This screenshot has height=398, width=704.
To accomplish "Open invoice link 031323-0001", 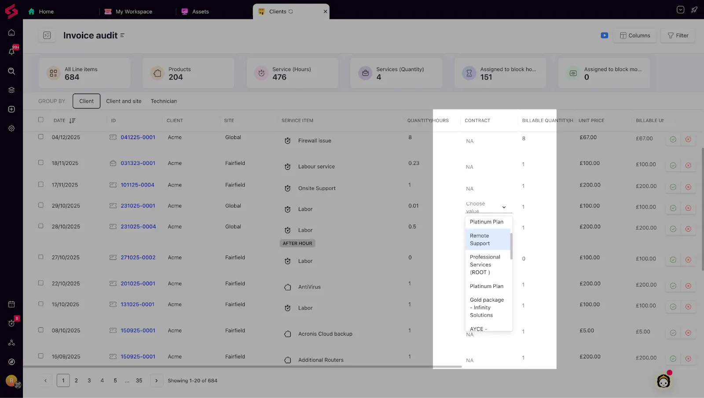I will (x=138, y=163).
